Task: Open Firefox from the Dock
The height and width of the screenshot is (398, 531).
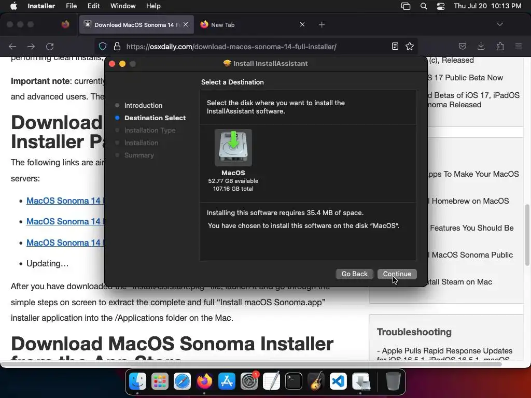Action: [x=204, y=381]
